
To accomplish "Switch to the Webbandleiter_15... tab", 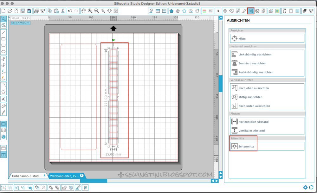I will click(x=64, y=176).
